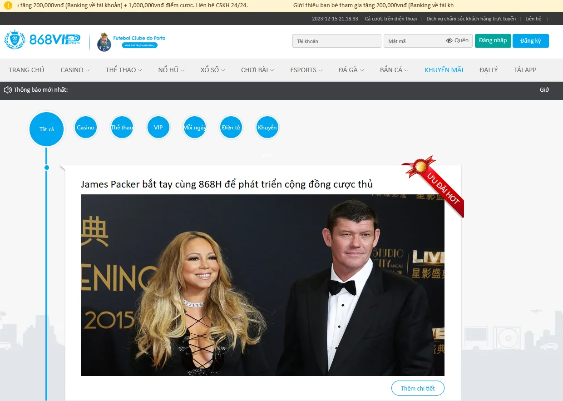Click the announcement speaker icon
The width and height of the screenshot is (563, 401).
pyautogui.click(x=8, y=90)
